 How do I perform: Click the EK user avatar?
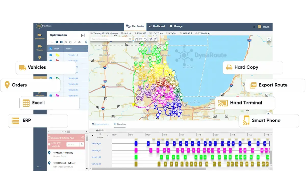(260, 27)
